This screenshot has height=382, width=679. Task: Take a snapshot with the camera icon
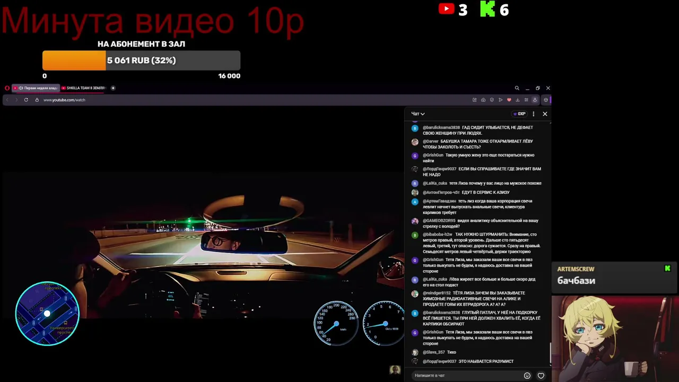pyautogui.click(x=483, y=100)
